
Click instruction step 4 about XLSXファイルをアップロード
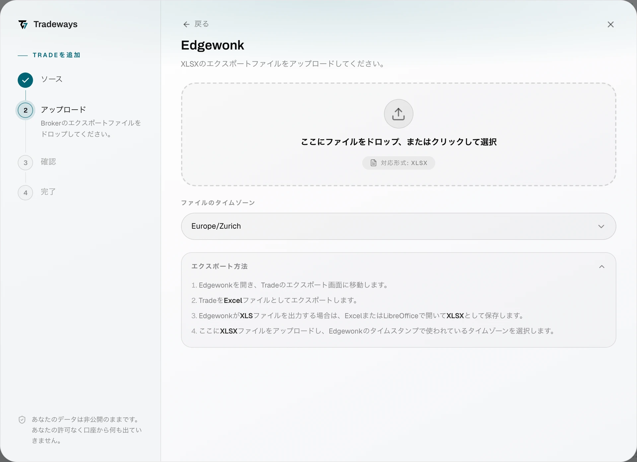pyautogui.click(x=374, y=331)
